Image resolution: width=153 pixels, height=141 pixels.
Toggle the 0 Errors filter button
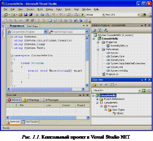point(14,100)
